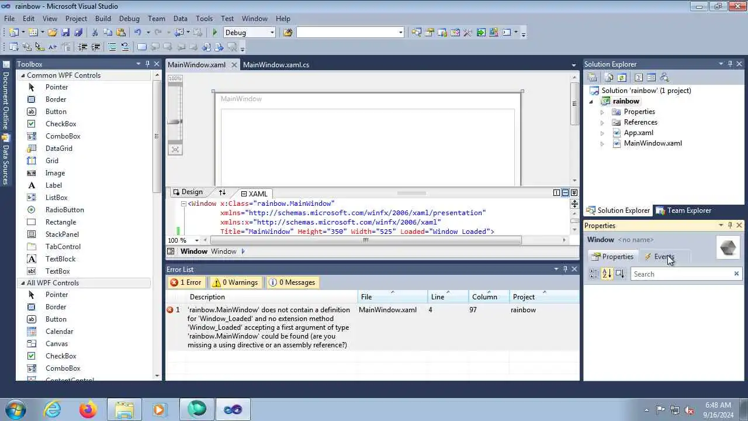Select the Calendar control in All WPF Controls
748x421 pixels.
click(59, 332)
